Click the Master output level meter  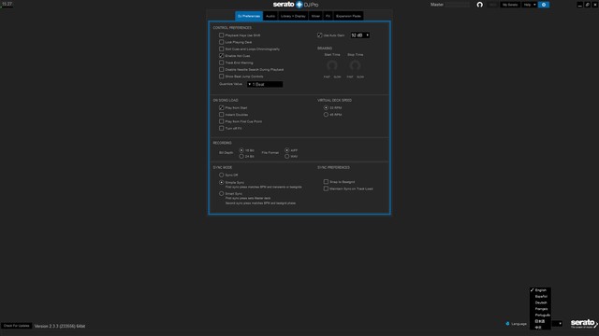pos(458,5)
